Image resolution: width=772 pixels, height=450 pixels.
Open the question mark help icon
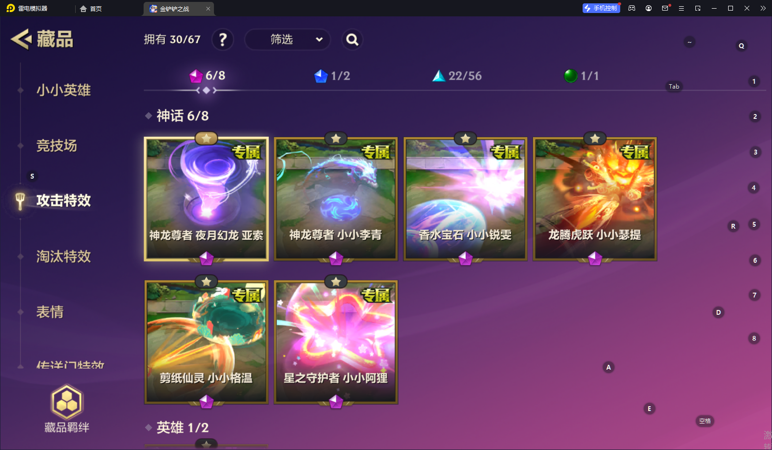(x=223, y=39)
